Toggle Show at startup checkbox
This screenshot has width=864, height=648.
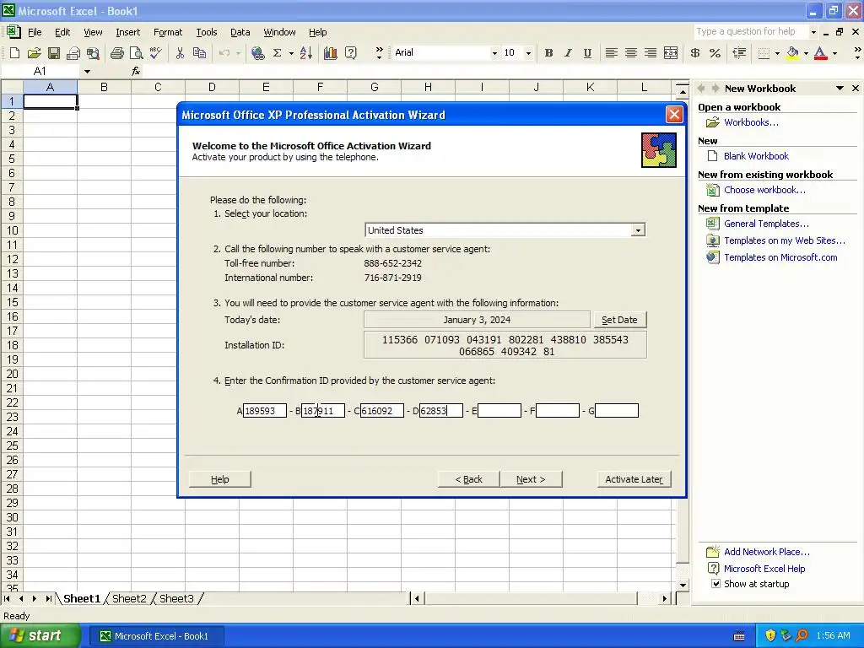click(x=715, y=584)
